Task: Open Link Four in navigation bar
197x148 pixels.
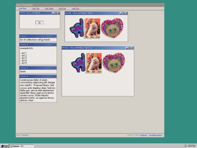Action: coord(62,8)
